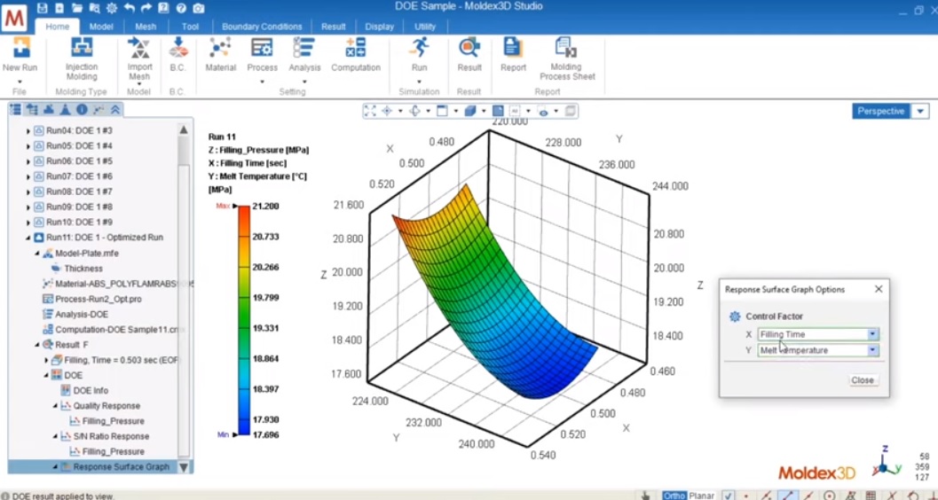Toggle the Ortho mode in status bar

tap(674, 496)
